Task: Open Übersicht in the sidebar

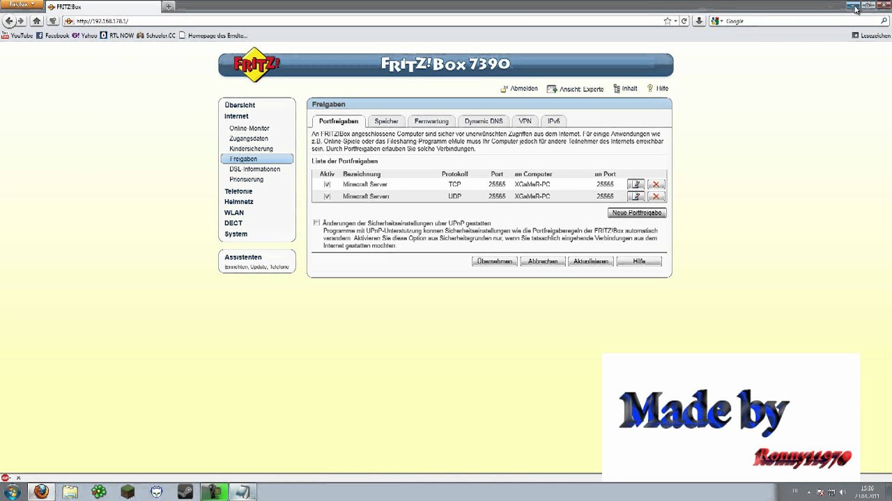Action: [x=240, y=105]
